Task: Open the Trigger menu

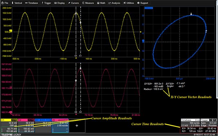Action: [x=46, y=3]
